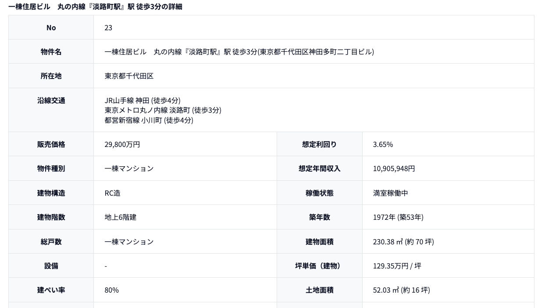
Task: Click the page heading title text
Action: 95,7
